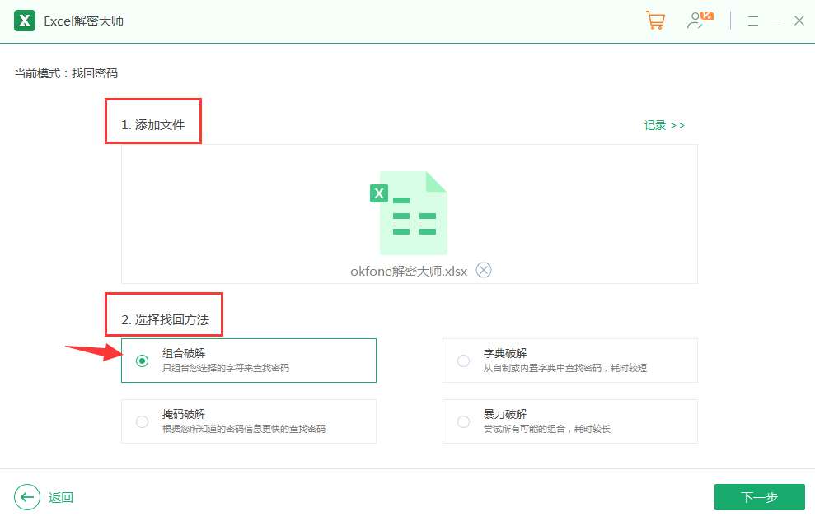Minimize the Excel解密大师 window
Viewport: 815px width, 521px height.
click(776, 21)
